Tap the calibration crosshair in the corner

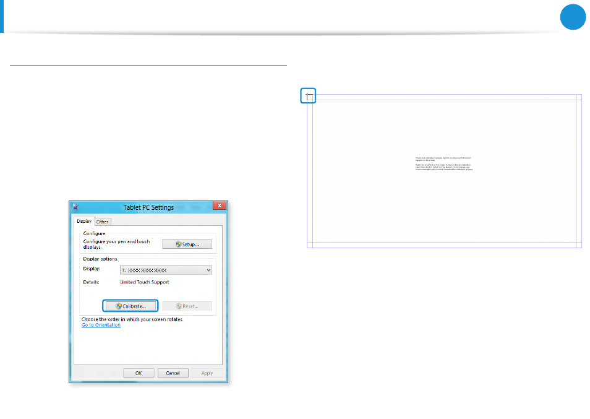click(309, 96)
